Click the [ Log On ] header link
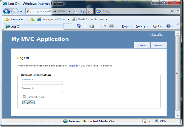 pos(157,34)
